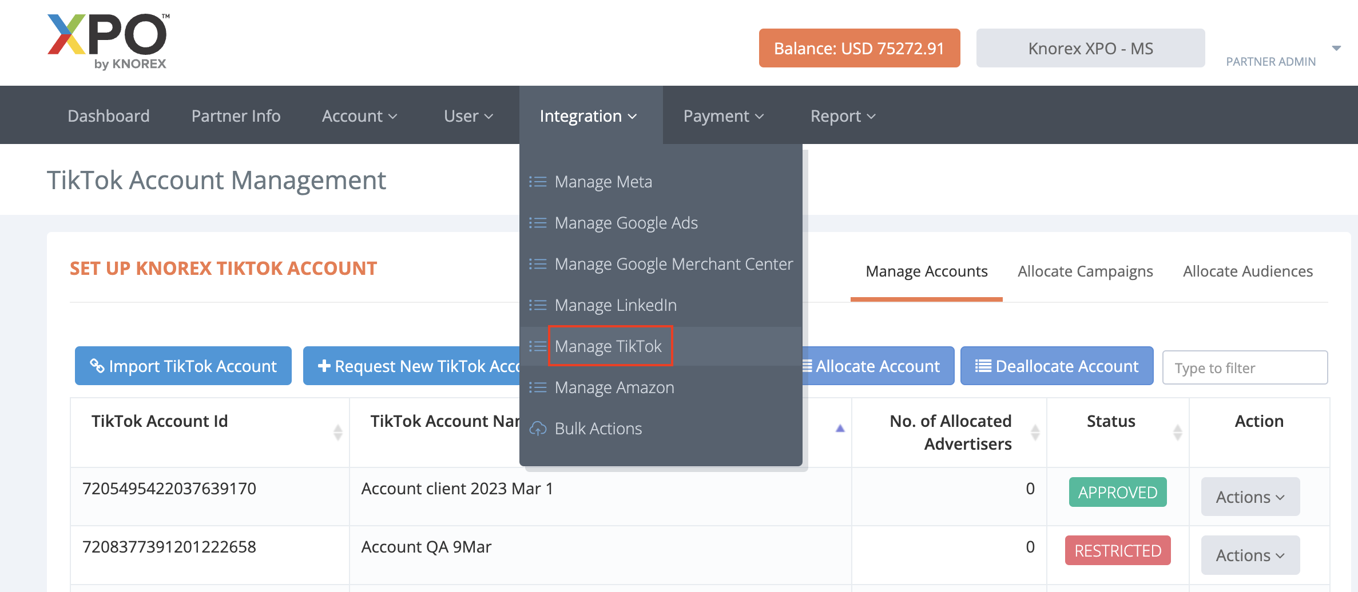Click Allocate Account button
The image size is (1358, 592).
point(878,366)
